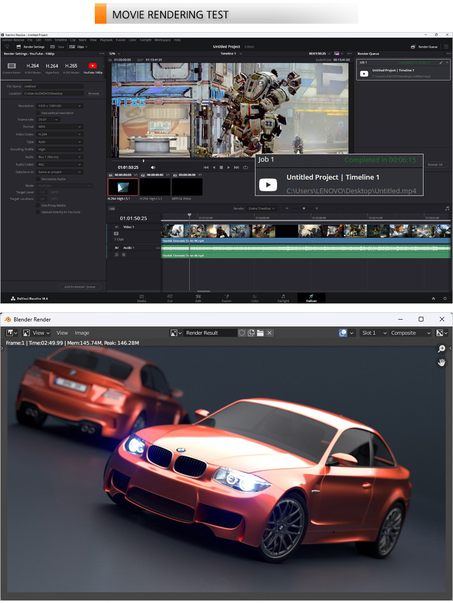This screenshot has height=603, width=453.
Task: Mute the viewer volume speaker icon
Action: click(153, 167)
